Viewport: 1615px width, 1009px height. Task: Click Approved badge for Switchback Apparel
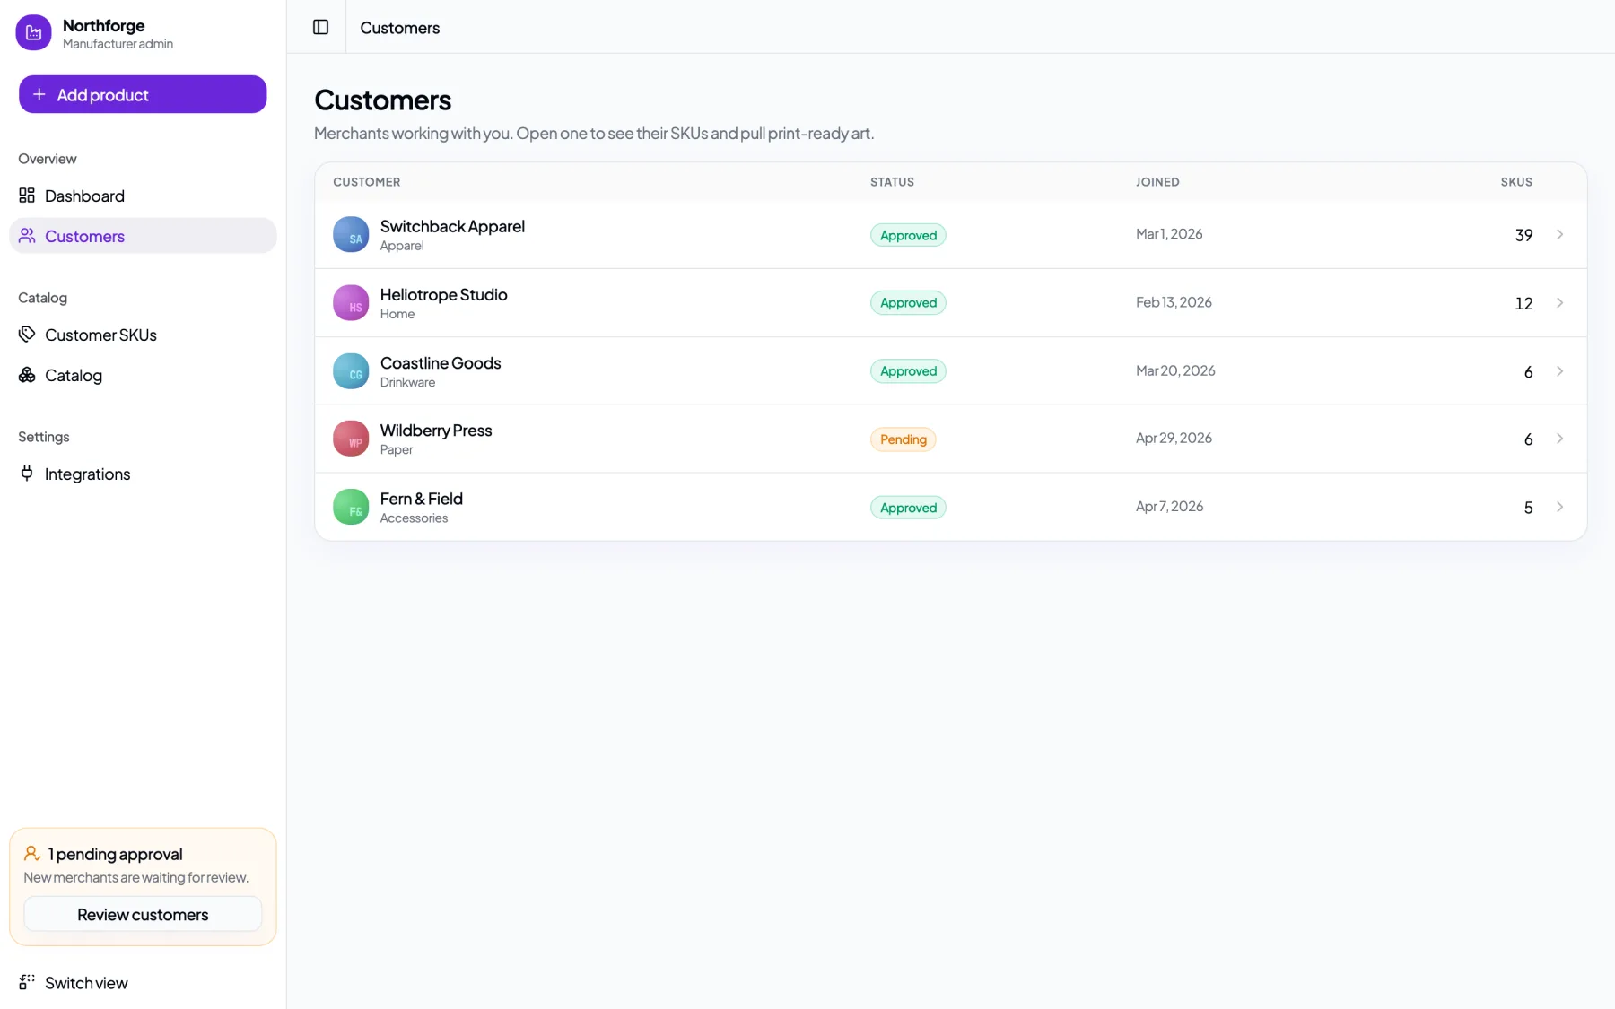[x=908, y=235]
